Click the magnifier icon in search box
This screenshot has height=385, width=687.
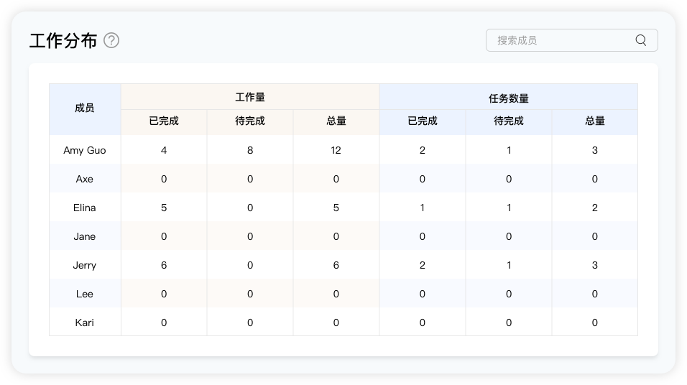(x=640, y=40)
